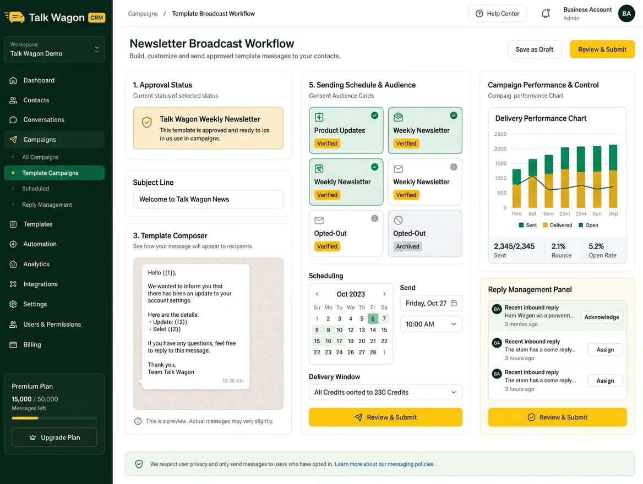Click Review & Submit in Reply Management Panel
This screenshot has width=643, height=484.
coord(557,417)
